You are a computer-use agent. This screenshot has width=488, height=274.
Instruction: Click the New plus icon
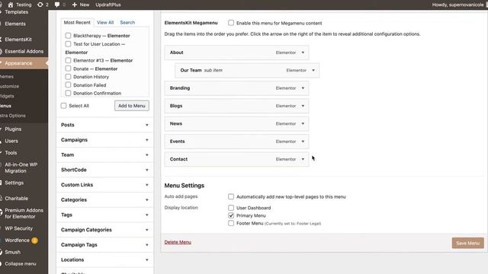point(75,5)
